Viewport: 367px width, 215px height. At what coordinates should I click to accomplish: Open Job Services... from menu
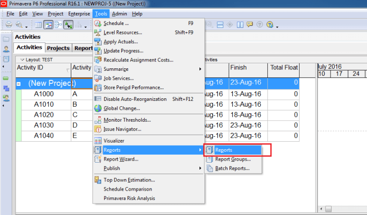(x=149, y=78)
